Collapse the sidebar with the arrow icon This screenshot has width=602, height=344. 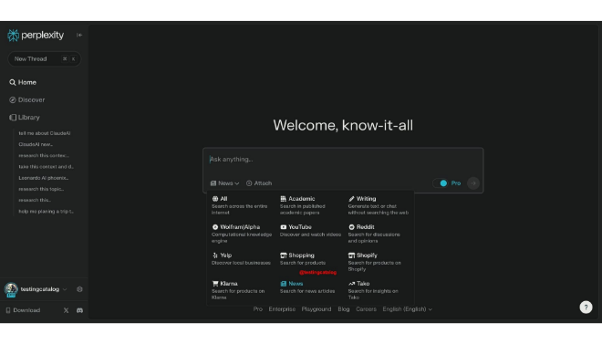click(x=79, y=35)
